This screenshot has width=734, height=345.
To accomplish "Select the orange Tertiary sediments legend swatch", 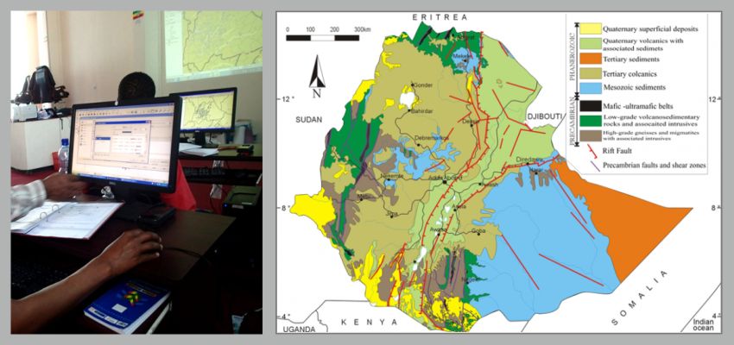I will [x=592, y=60].
